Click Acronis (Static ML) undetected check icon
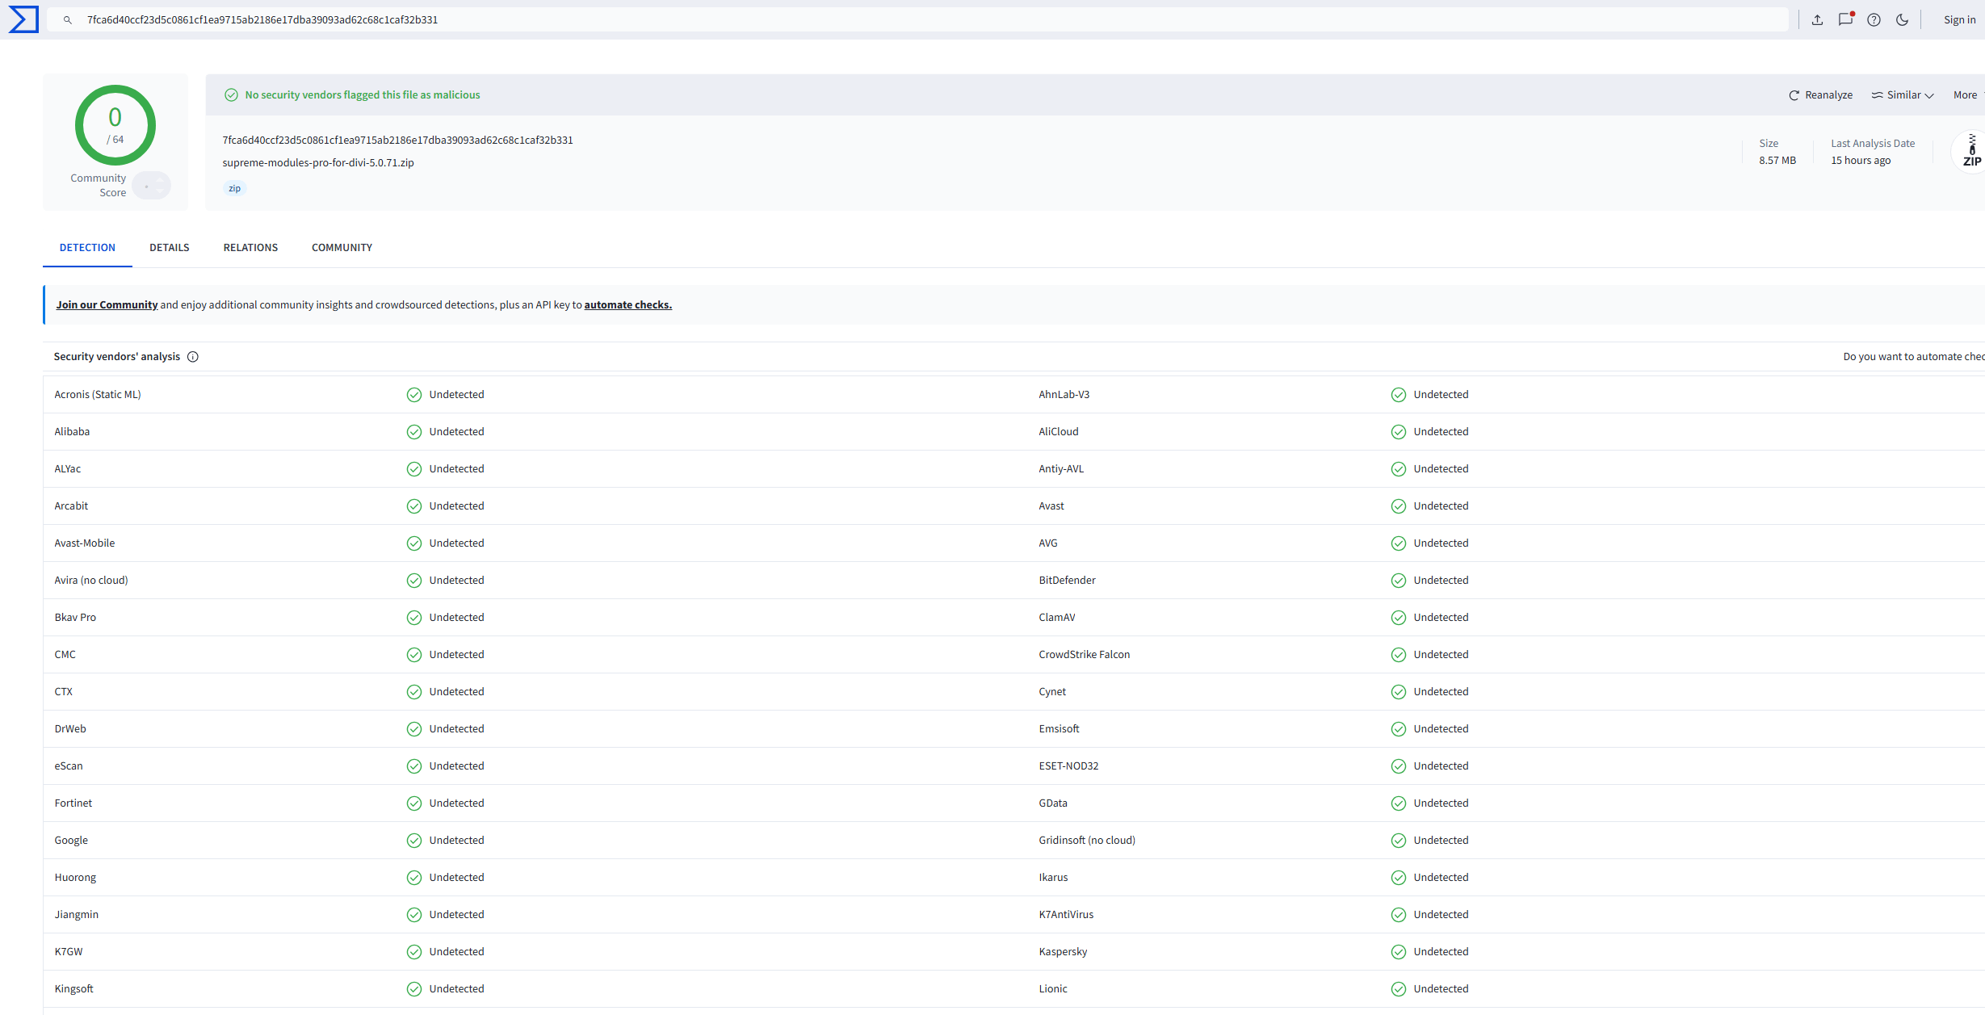The height and width of the screenshot is (1015, 1985). point(414,395)
